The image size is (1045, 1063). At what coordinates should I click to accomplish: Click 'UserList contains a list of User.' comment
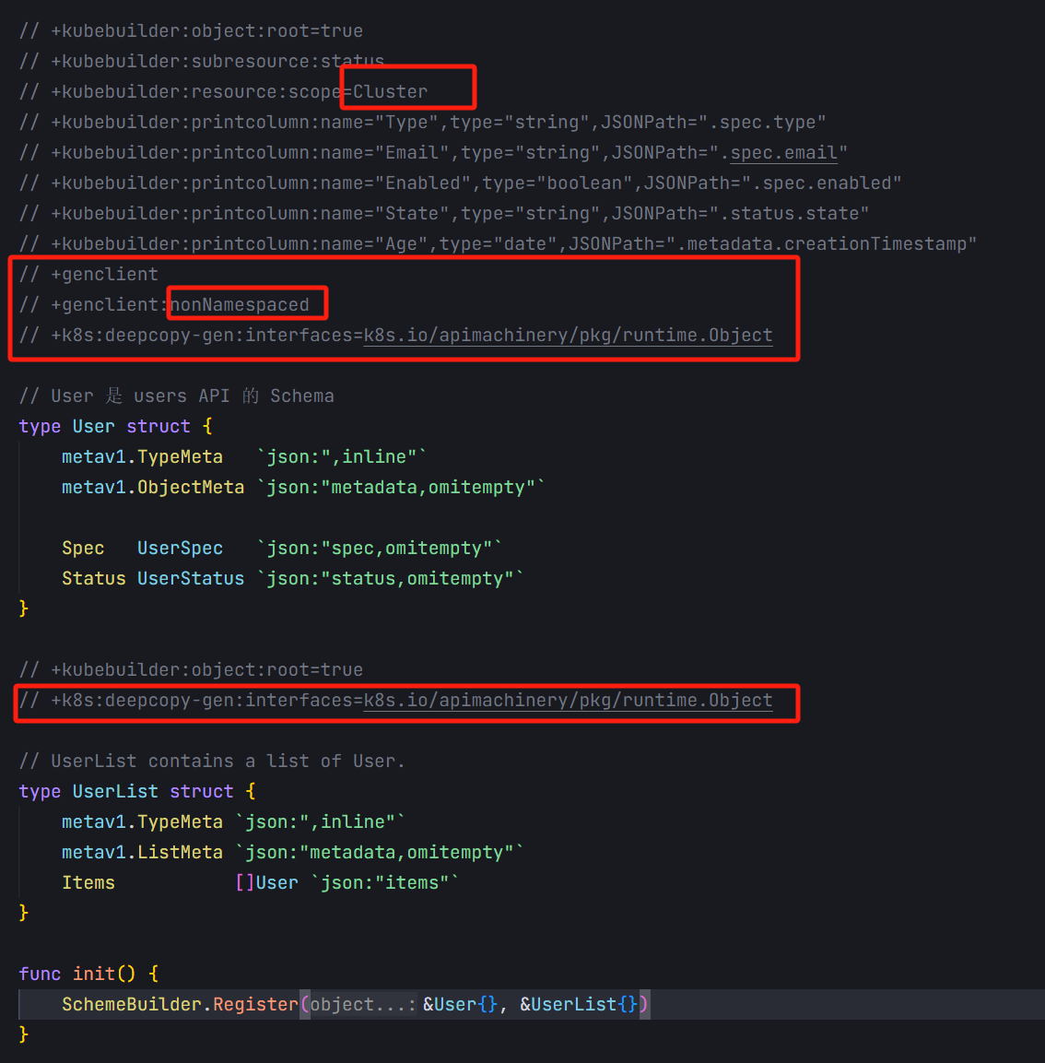click(212, 761)
